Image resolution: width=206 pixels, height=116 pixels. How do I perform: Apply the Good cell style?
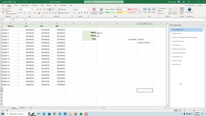coord(110,12)
